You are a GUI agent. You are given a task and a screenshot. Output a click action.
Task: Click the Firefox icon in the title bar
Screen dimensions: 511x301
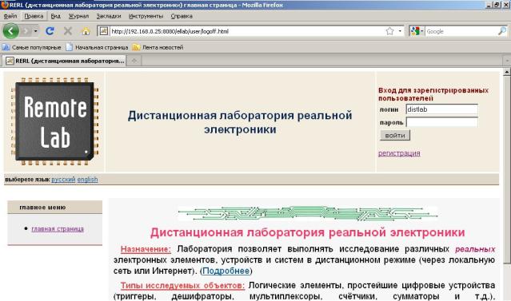(x=5, y=5)
